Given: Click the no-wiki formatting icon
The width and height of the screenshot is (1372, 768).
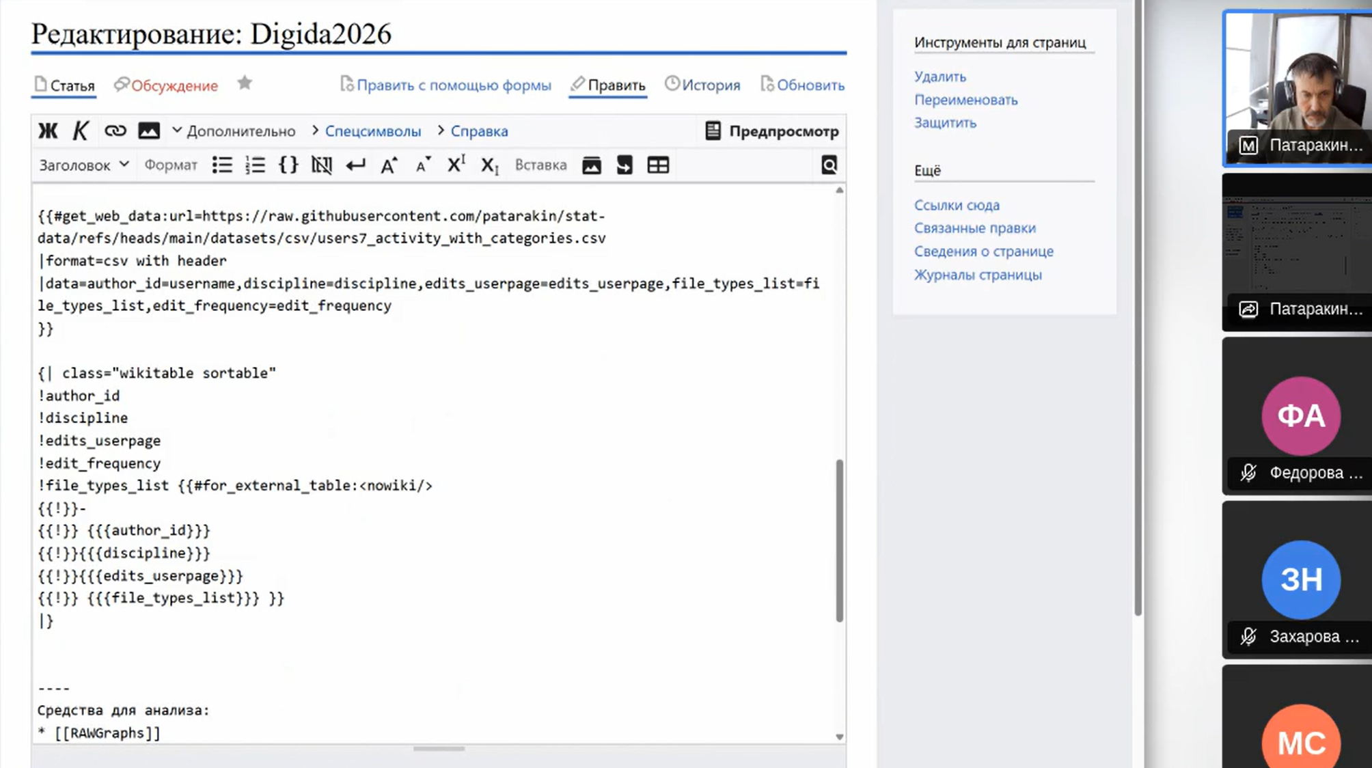Looking at the screenshot, I should [x=322, y=165].
